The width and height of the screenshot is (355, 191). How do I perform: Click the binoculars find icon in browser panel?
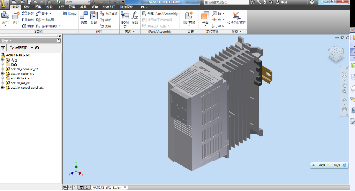37,48
